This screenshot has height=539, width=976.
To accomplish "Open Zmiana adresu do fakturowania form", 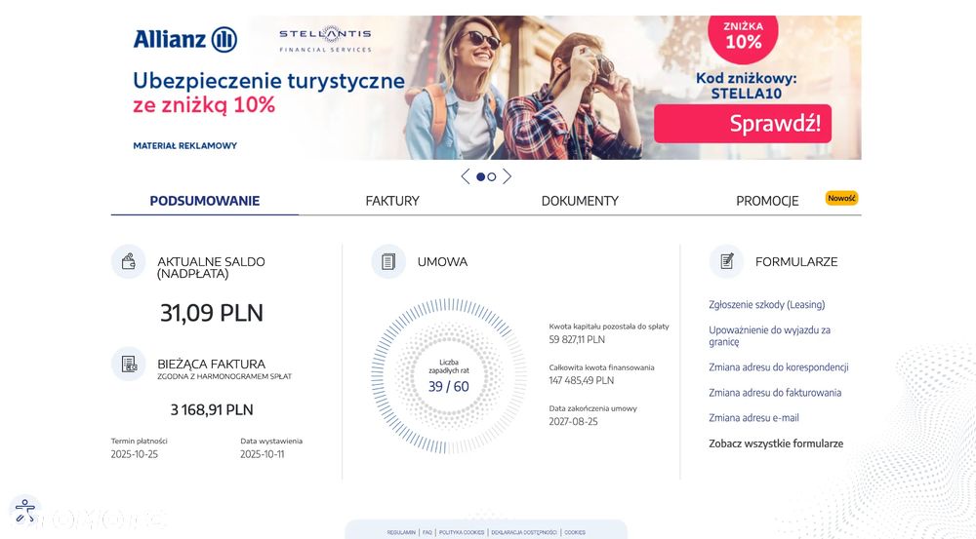I will click(x=775, y=393).
